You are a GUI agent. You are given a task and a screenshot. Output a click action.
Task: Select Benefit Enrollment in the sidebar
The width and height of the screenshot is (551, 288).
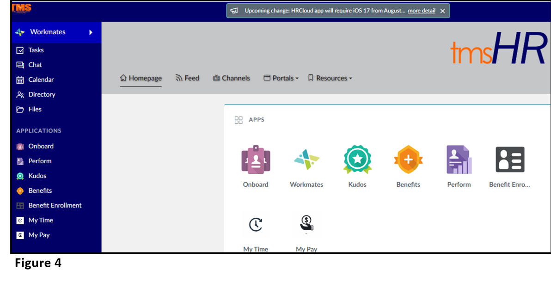coord(49,205)
